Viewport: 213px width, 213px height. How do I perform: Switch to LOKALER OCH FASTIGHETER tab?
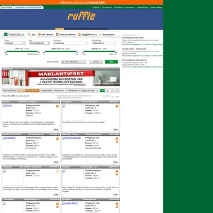click(x=28, y=7)
